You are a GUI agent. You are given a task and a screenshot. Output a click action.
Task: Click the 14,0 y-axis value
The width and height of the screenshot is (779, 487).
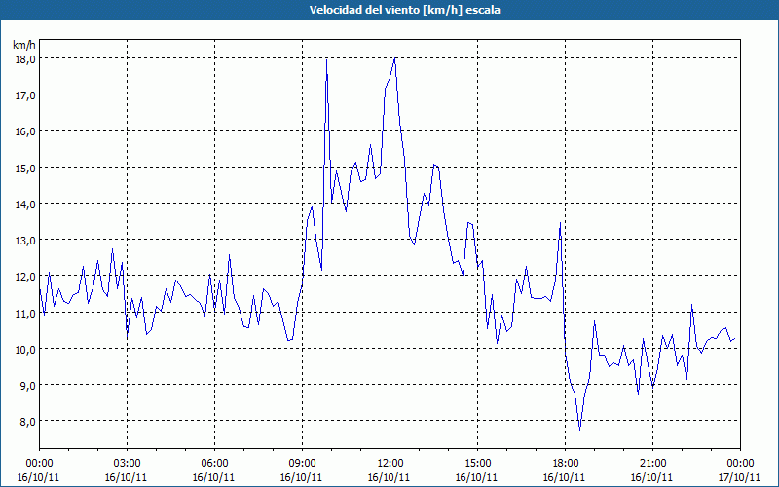[24, 205]
